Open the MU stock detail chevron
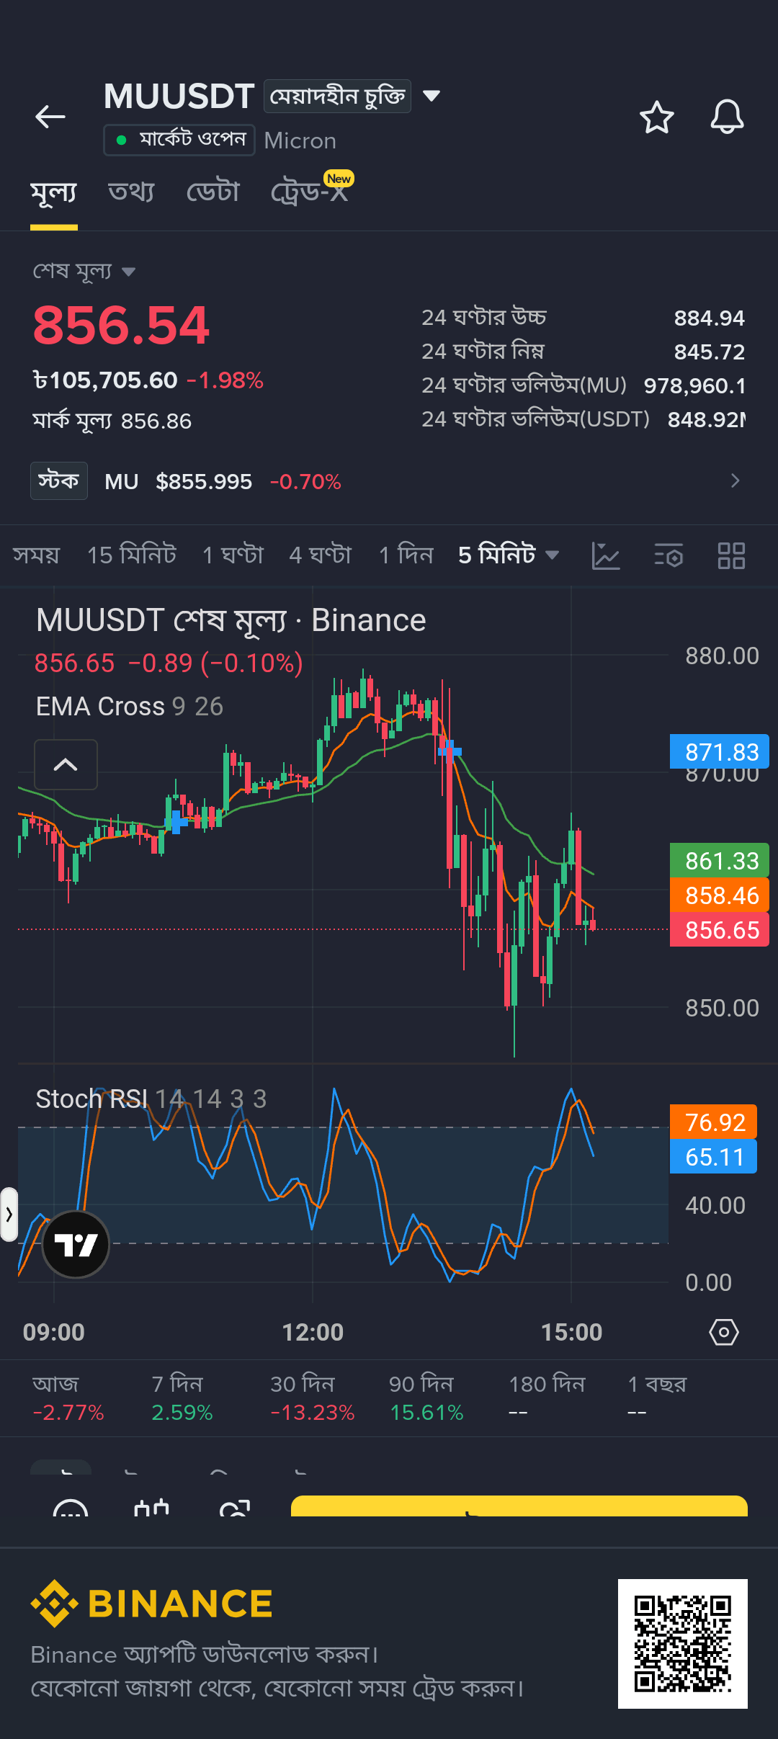 click(x=735, y=480)
